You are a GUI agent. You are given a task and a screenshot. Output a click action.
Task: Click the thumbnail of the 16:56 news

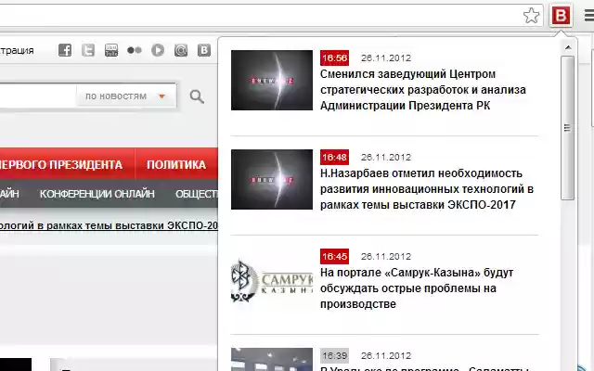[272, 81]
